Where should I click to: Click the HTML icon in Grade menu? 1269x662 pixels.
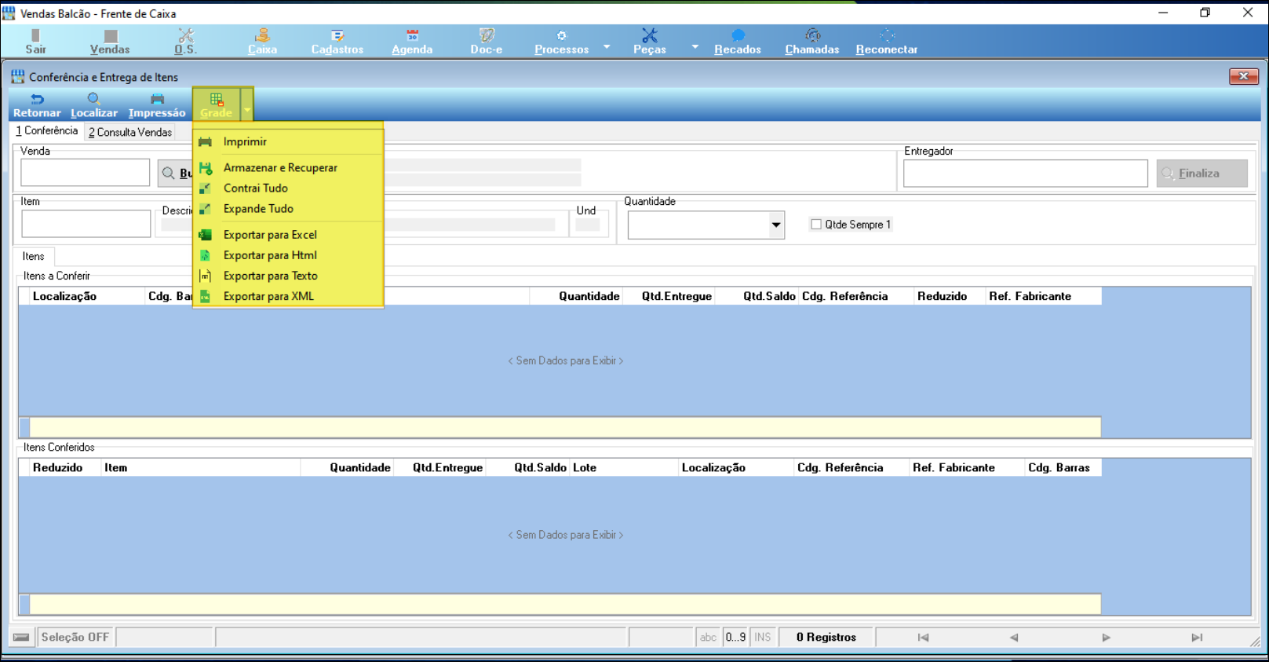coord(205,255)
